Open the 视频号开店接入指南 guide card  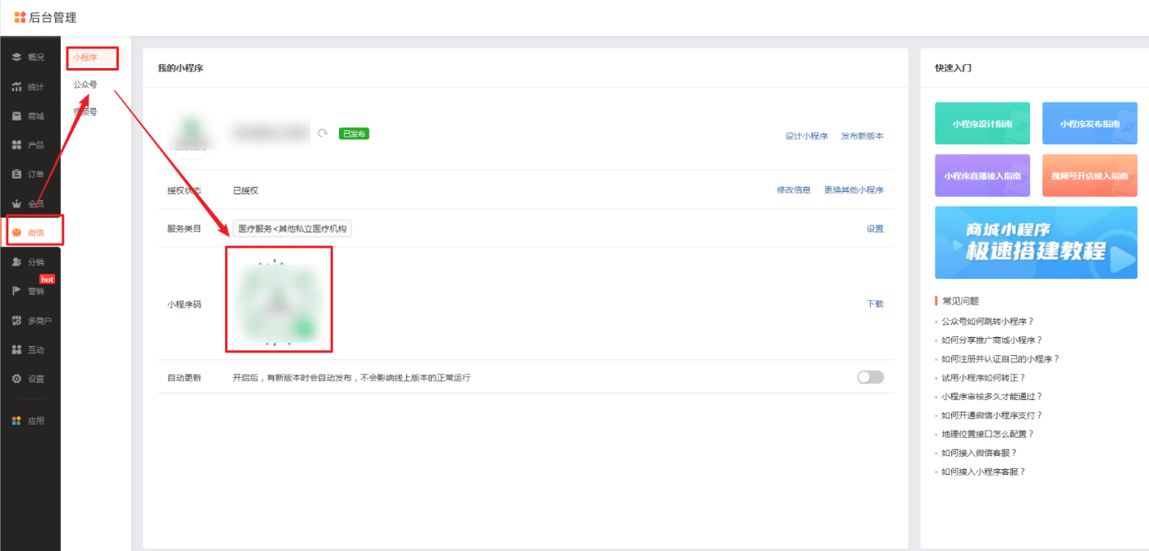coord(1090,175)
